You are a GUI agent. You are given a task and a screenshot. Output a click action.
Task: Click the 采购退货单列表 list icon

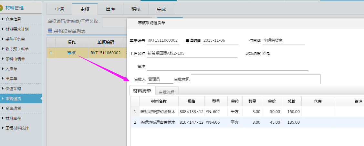click(x=50, y=31)
